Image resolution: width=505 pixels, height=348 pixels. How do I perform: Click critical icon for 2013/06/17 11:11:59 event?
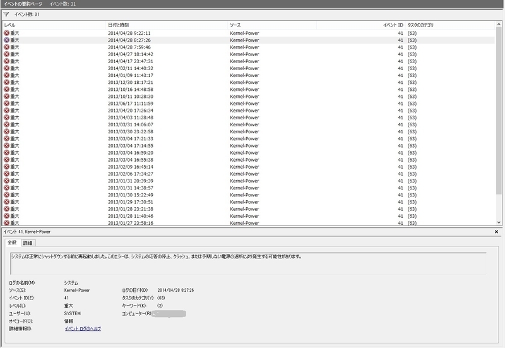click(6, 104)
